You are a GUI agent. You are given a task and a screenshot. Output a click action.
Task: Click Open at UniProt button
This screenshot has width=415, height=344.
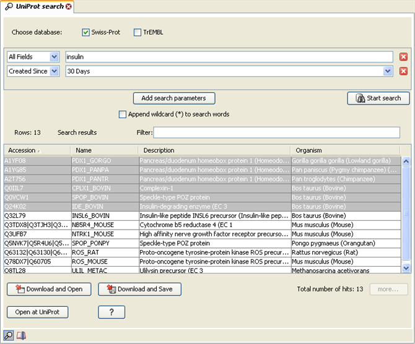38,312
